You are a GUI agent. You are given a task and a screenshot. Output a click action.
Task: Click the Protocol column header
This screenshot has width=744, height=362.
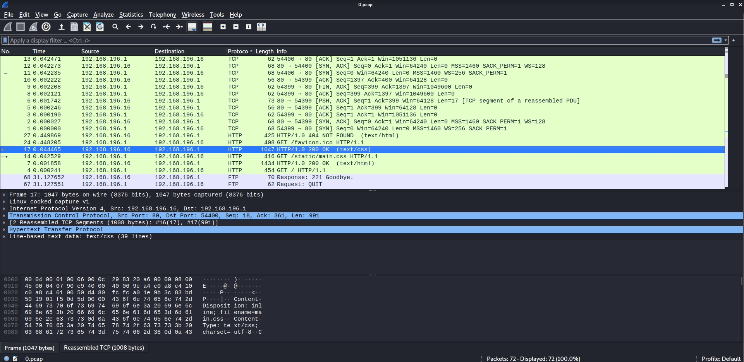pos(238,51)
